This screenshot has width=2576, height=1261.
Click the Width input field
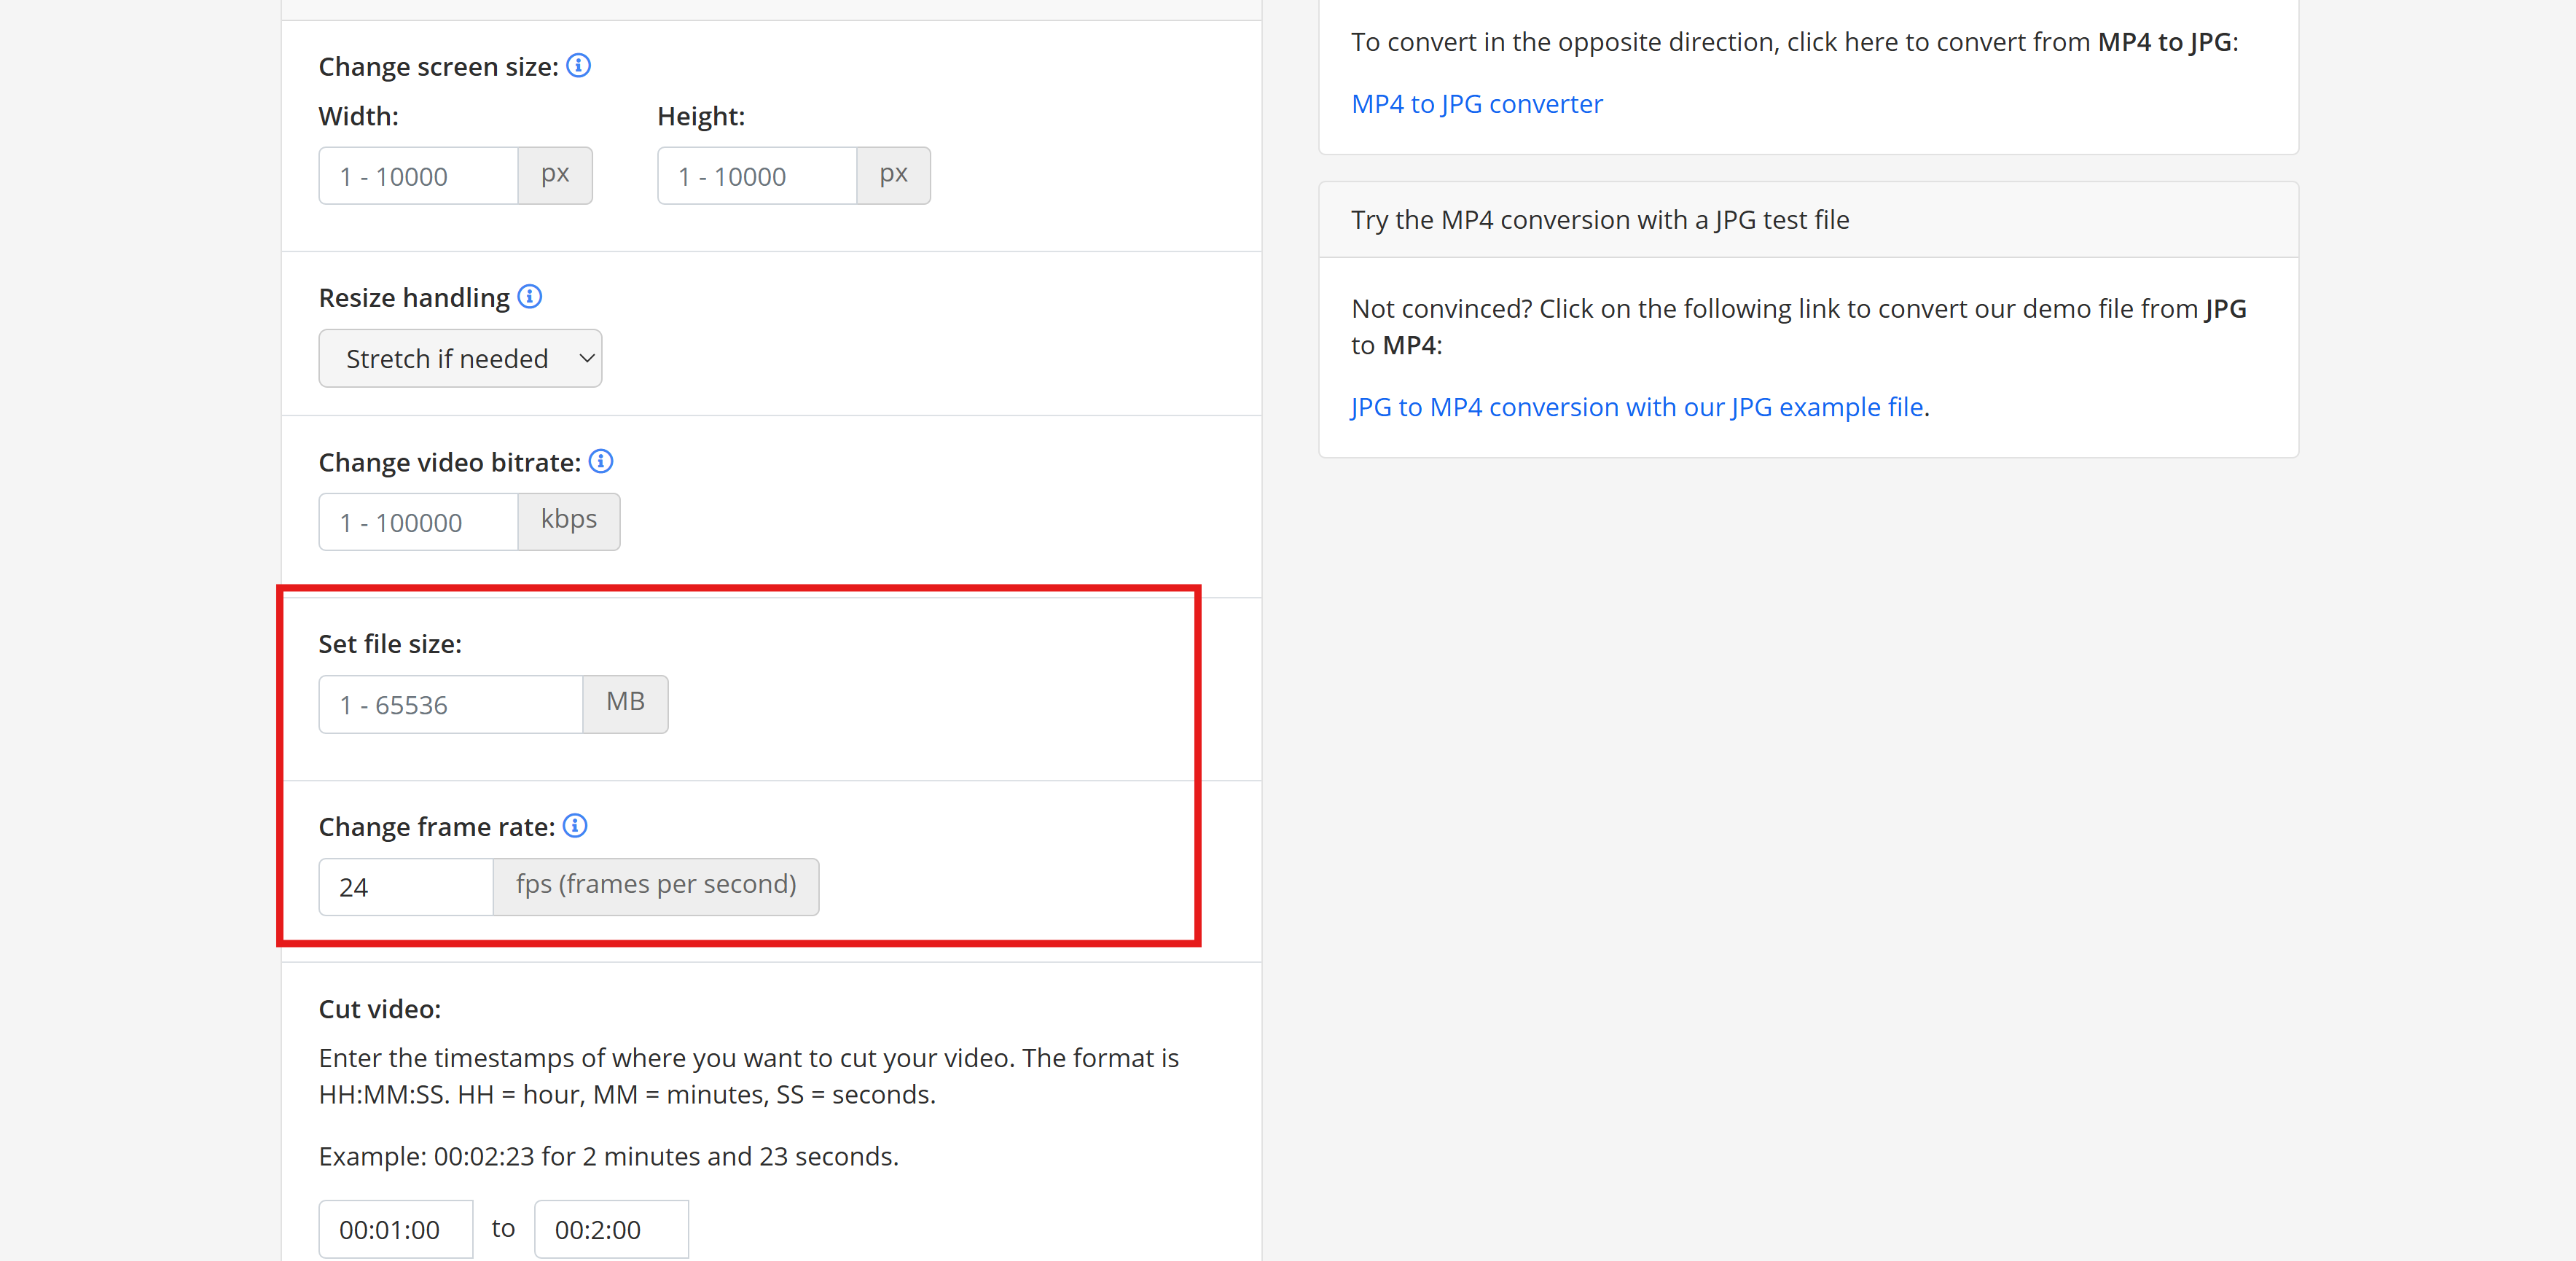pos(418,176)
